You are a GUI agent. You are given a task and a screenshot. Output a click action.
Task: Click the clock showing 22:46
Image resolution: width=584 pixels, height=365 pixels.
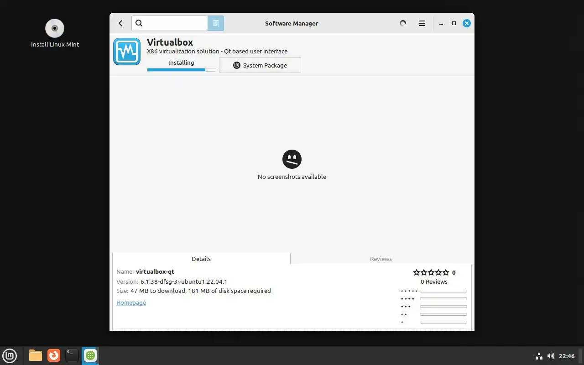tap(567, 356)
